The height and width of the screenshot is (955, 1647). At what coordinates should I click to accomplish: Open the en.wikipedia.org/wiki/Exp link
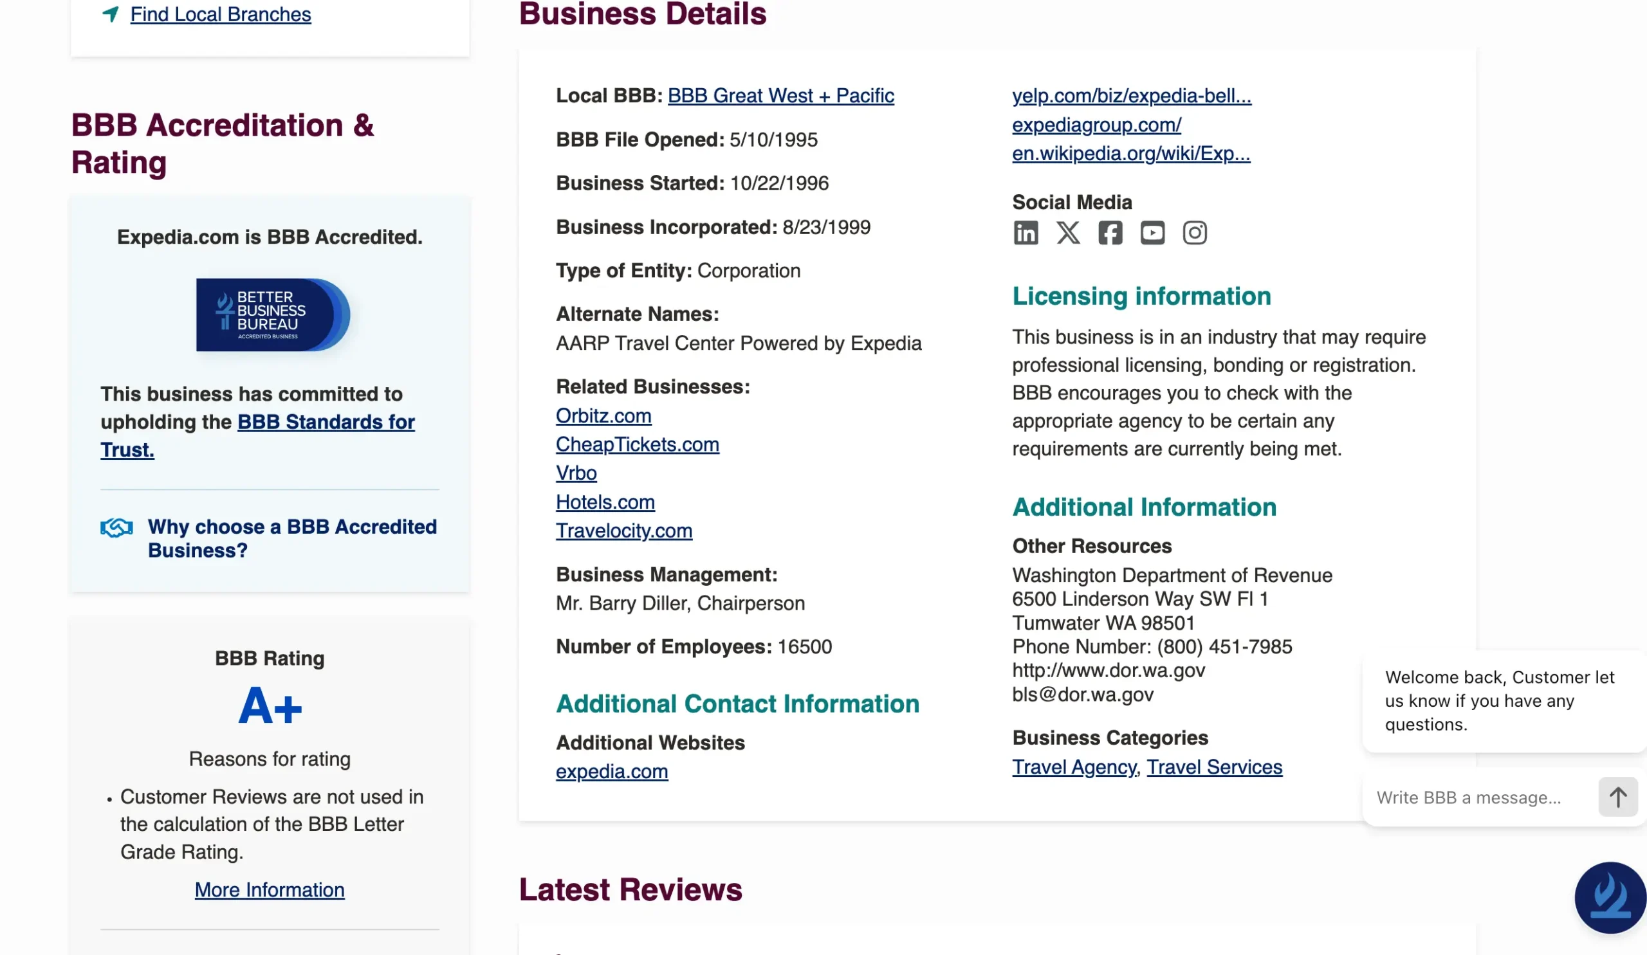(1130, 154)
